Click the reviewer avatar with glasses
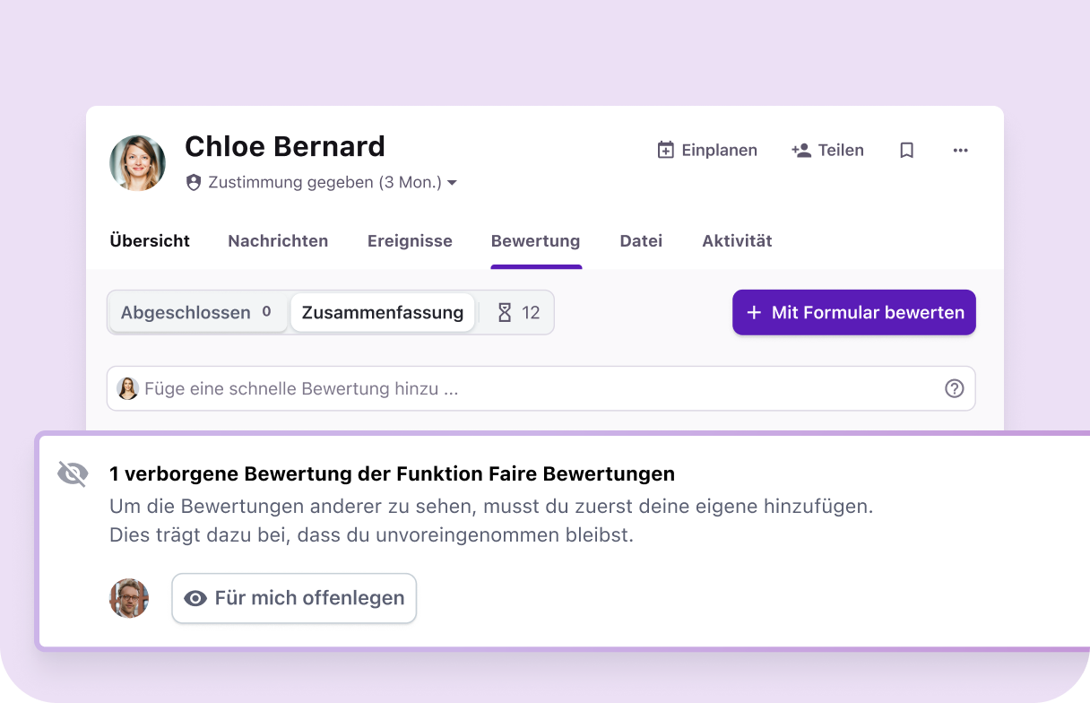The height and width of the screenshot is (703, 1090). point(129,598)
